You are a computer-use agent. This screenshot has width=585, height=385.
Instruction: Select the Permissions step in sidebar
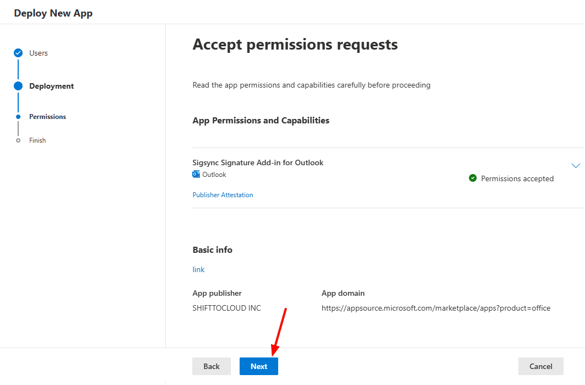coord(47,117)
